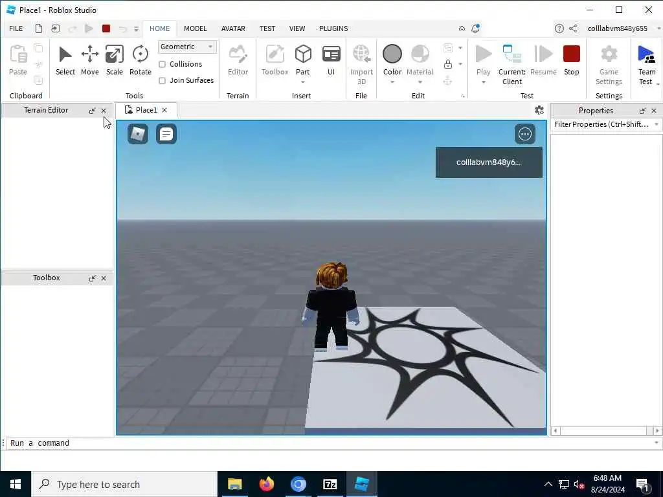Close the Toolbox panel

pyautogui.click(x=104, y=278)
